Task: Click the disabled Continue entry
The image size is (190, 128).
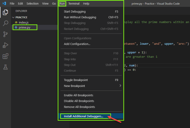Action: click(91, 71)
